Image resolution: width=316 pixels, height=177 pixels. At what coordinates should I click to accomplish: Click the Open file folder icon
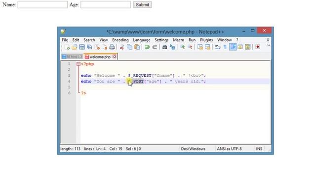pos(75,47)
